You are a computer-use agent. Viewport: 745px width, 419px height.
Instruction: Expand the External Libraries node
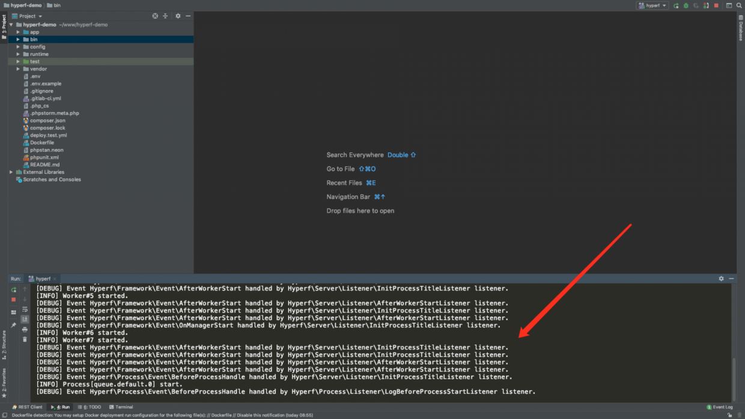click(11, 172)
